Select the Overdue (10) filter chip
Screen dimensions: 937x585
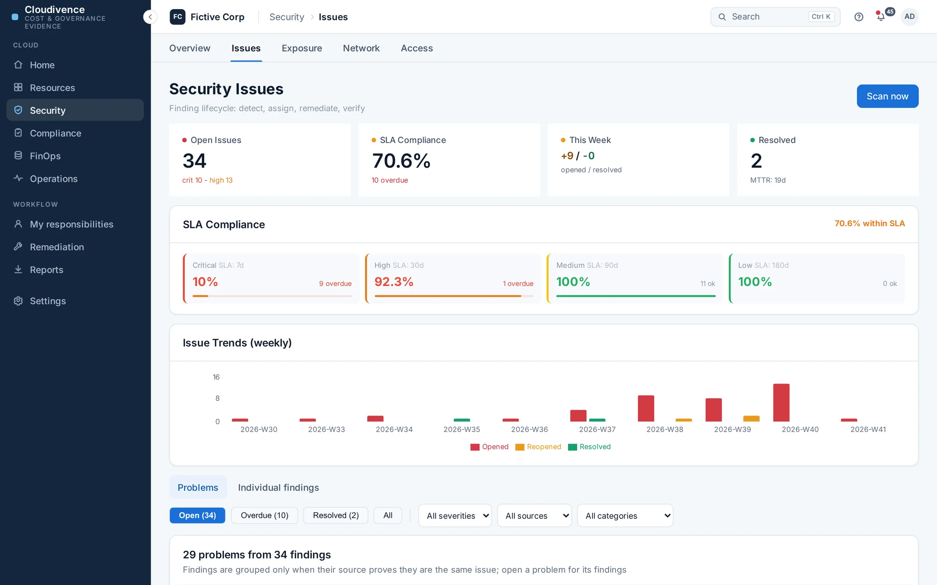(265, 515)
